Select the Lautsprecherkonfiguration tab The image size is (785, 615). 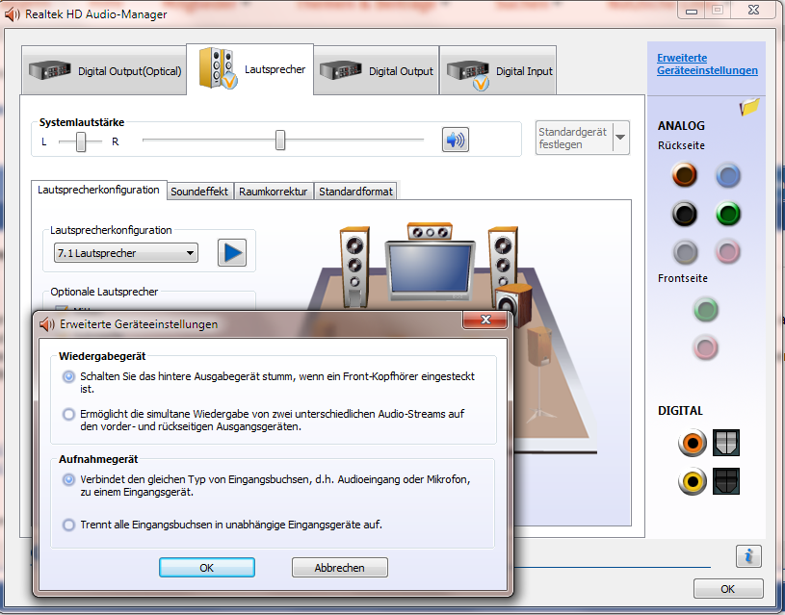click(x=98, y=191)
